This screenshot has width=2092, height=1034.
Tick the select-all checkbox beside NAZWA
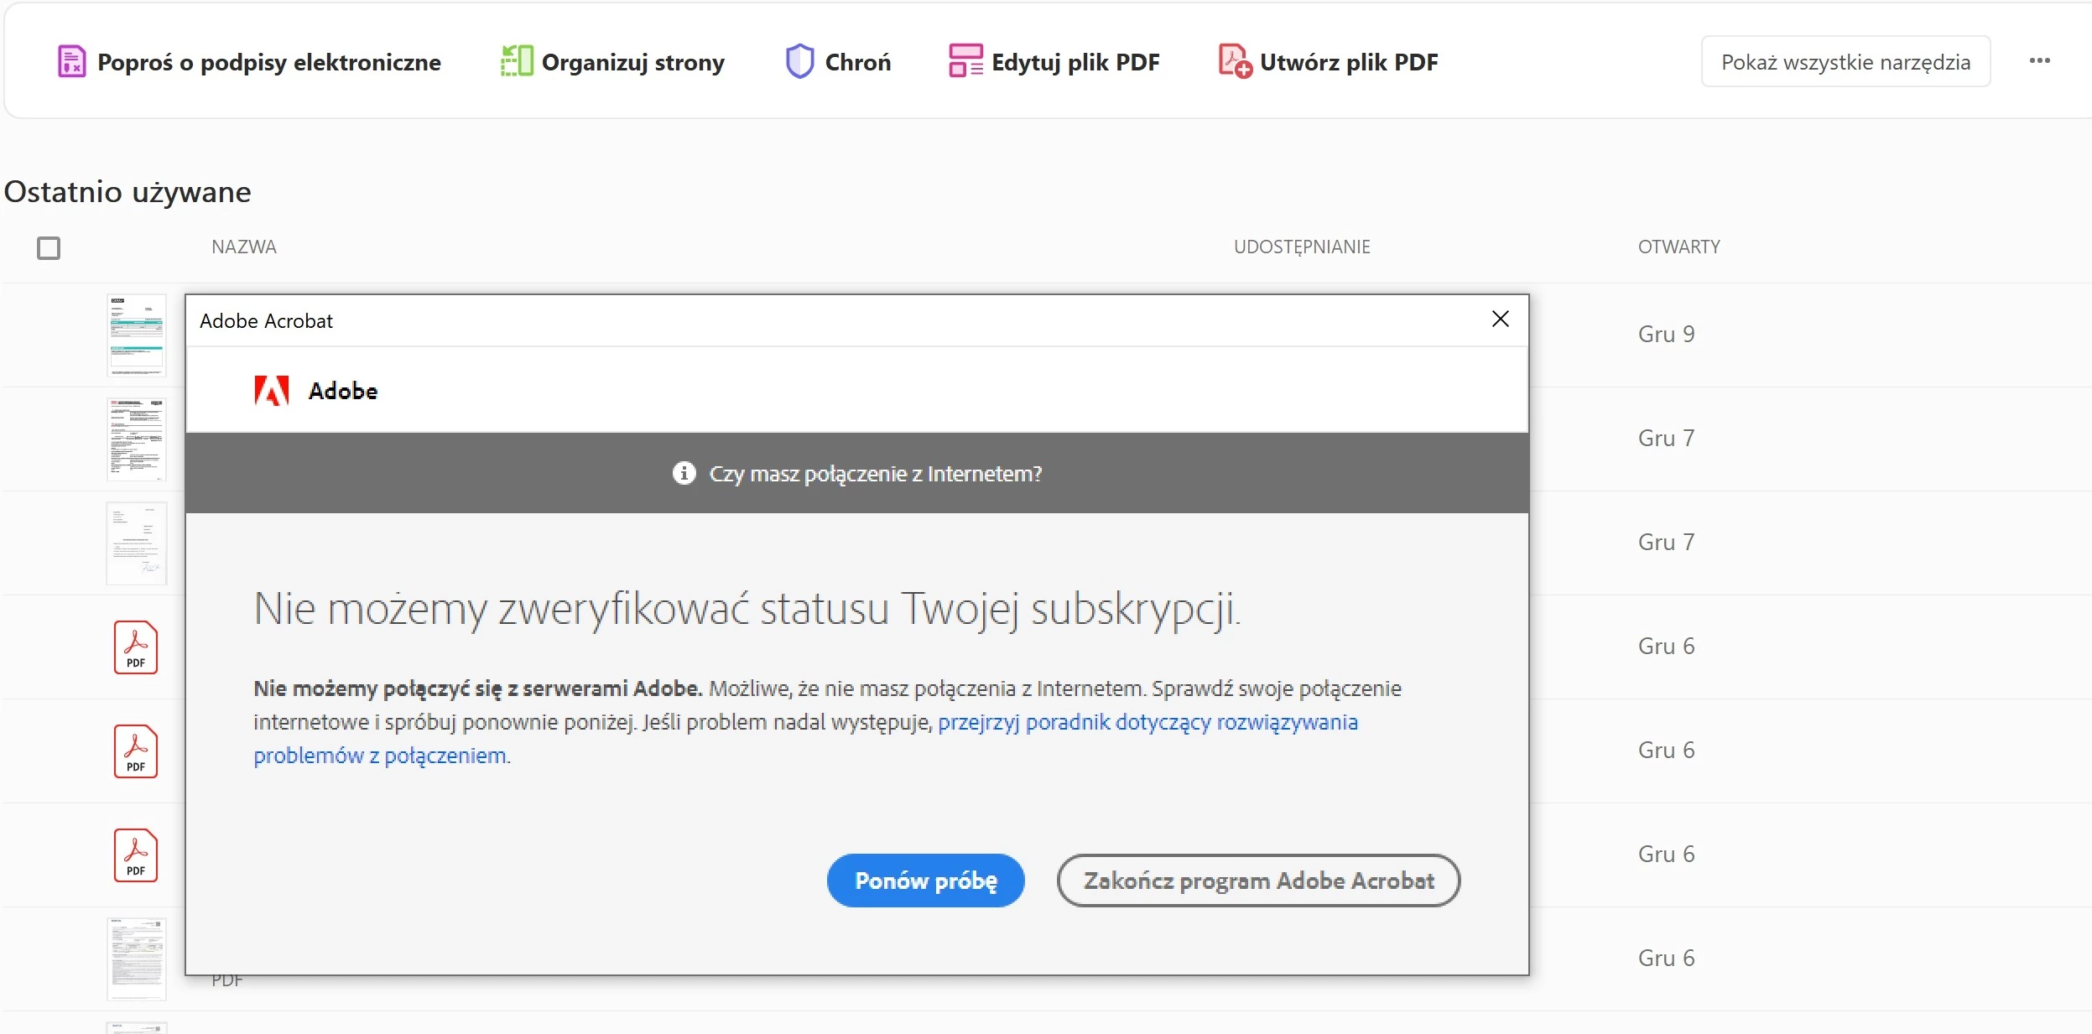point(49,248)
